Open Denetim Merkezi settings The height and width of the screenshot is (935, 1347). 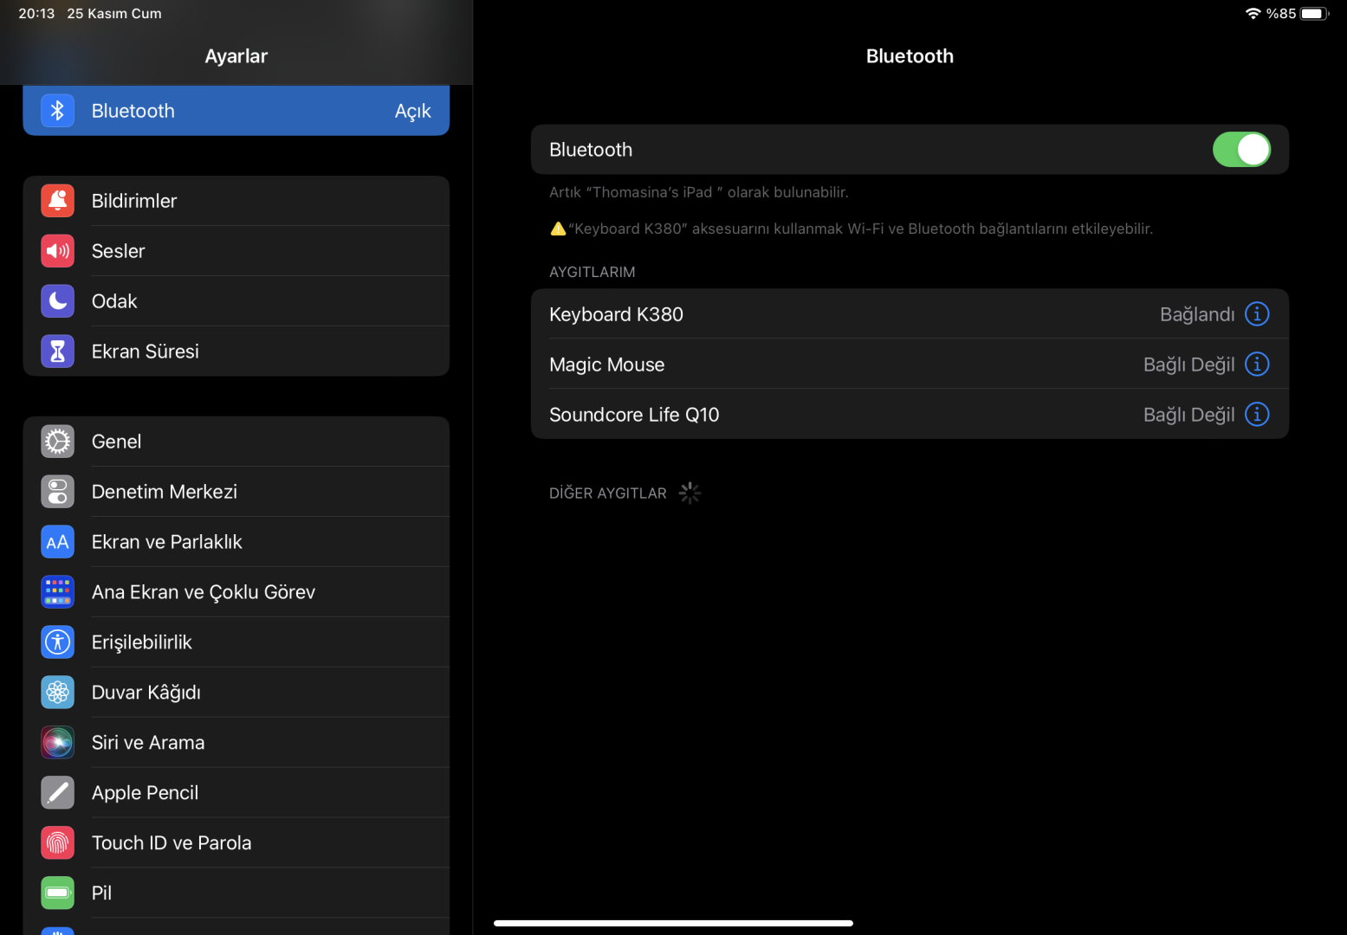(x=236, y=492)
